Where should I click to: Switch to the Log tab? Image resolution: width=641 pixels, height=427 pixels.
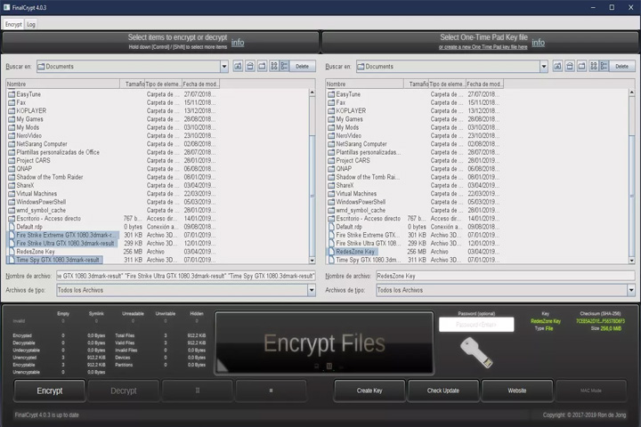point(31,25)
